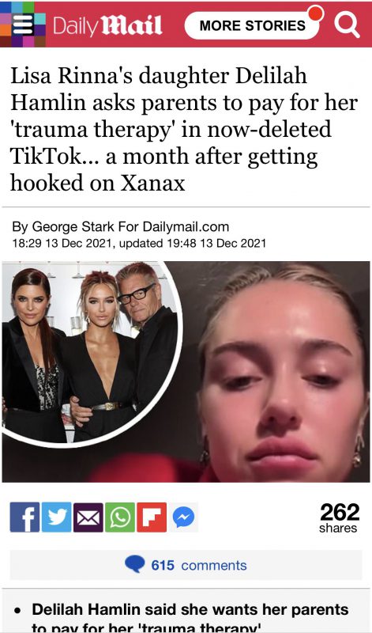Open the magnifying glass search icon
This screenshot has height=633, width=372.
click(347, 25)
